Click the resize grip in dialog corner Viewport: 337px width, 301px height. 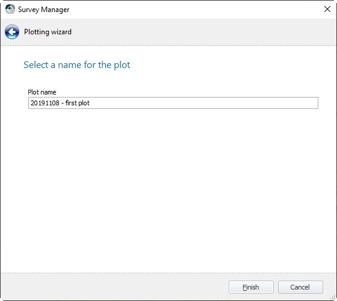[334, 298]
